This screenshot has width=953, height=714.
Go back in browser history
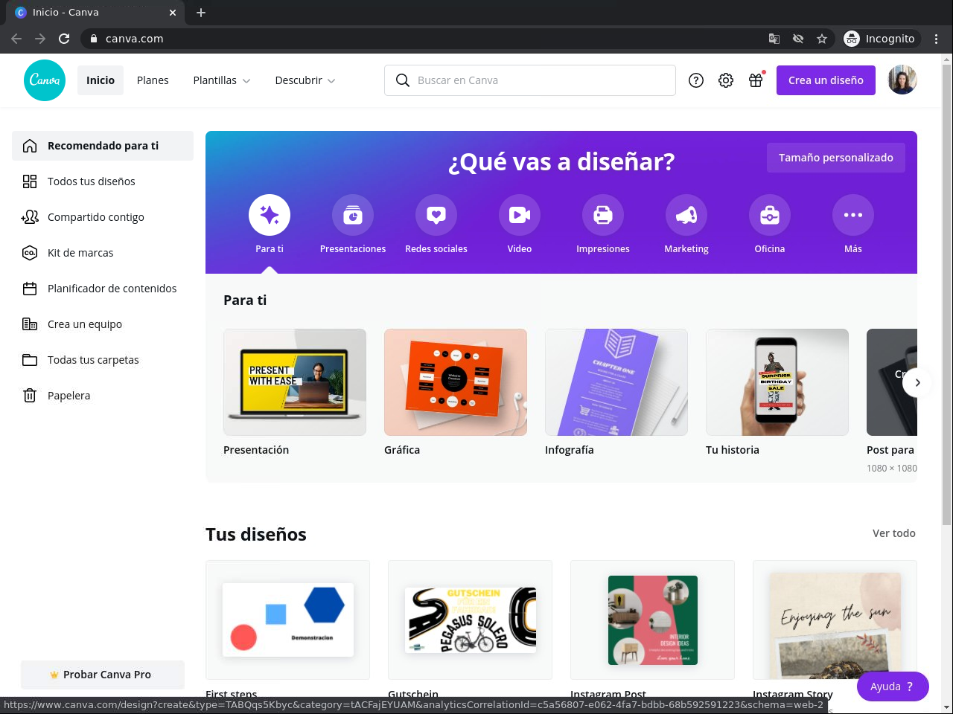click(x=16, y=39)
